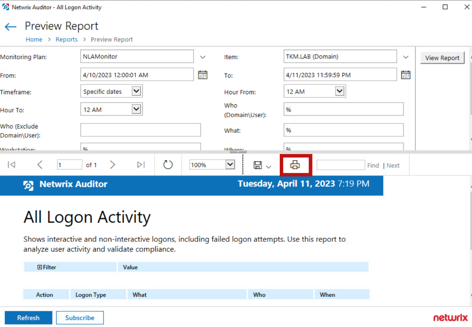This screenshot has height=327, width=472.
Task: Open the Hour From dropdown
Action: [339, 91]
